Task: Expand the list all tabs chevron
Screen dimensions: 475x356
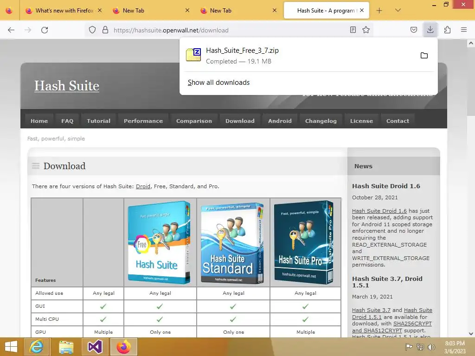Action: click(x=398, y=11)
